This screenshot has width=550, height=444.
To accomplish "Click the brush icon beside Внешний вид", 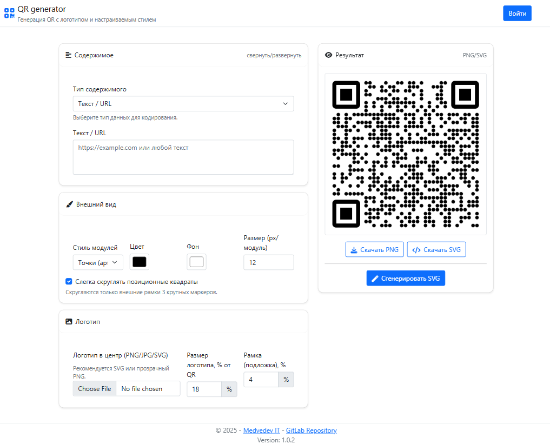I will 69,204.
